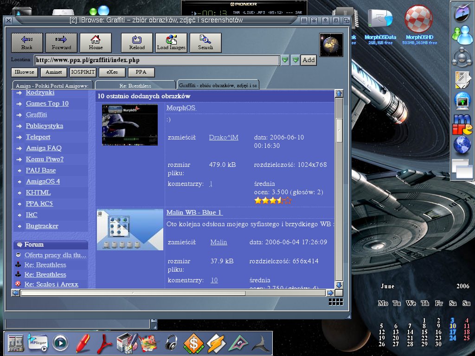Open the second dropdown arrow beside Add
Screen dimensions: 475x356
pyautogui.click(x=295, y=60)
